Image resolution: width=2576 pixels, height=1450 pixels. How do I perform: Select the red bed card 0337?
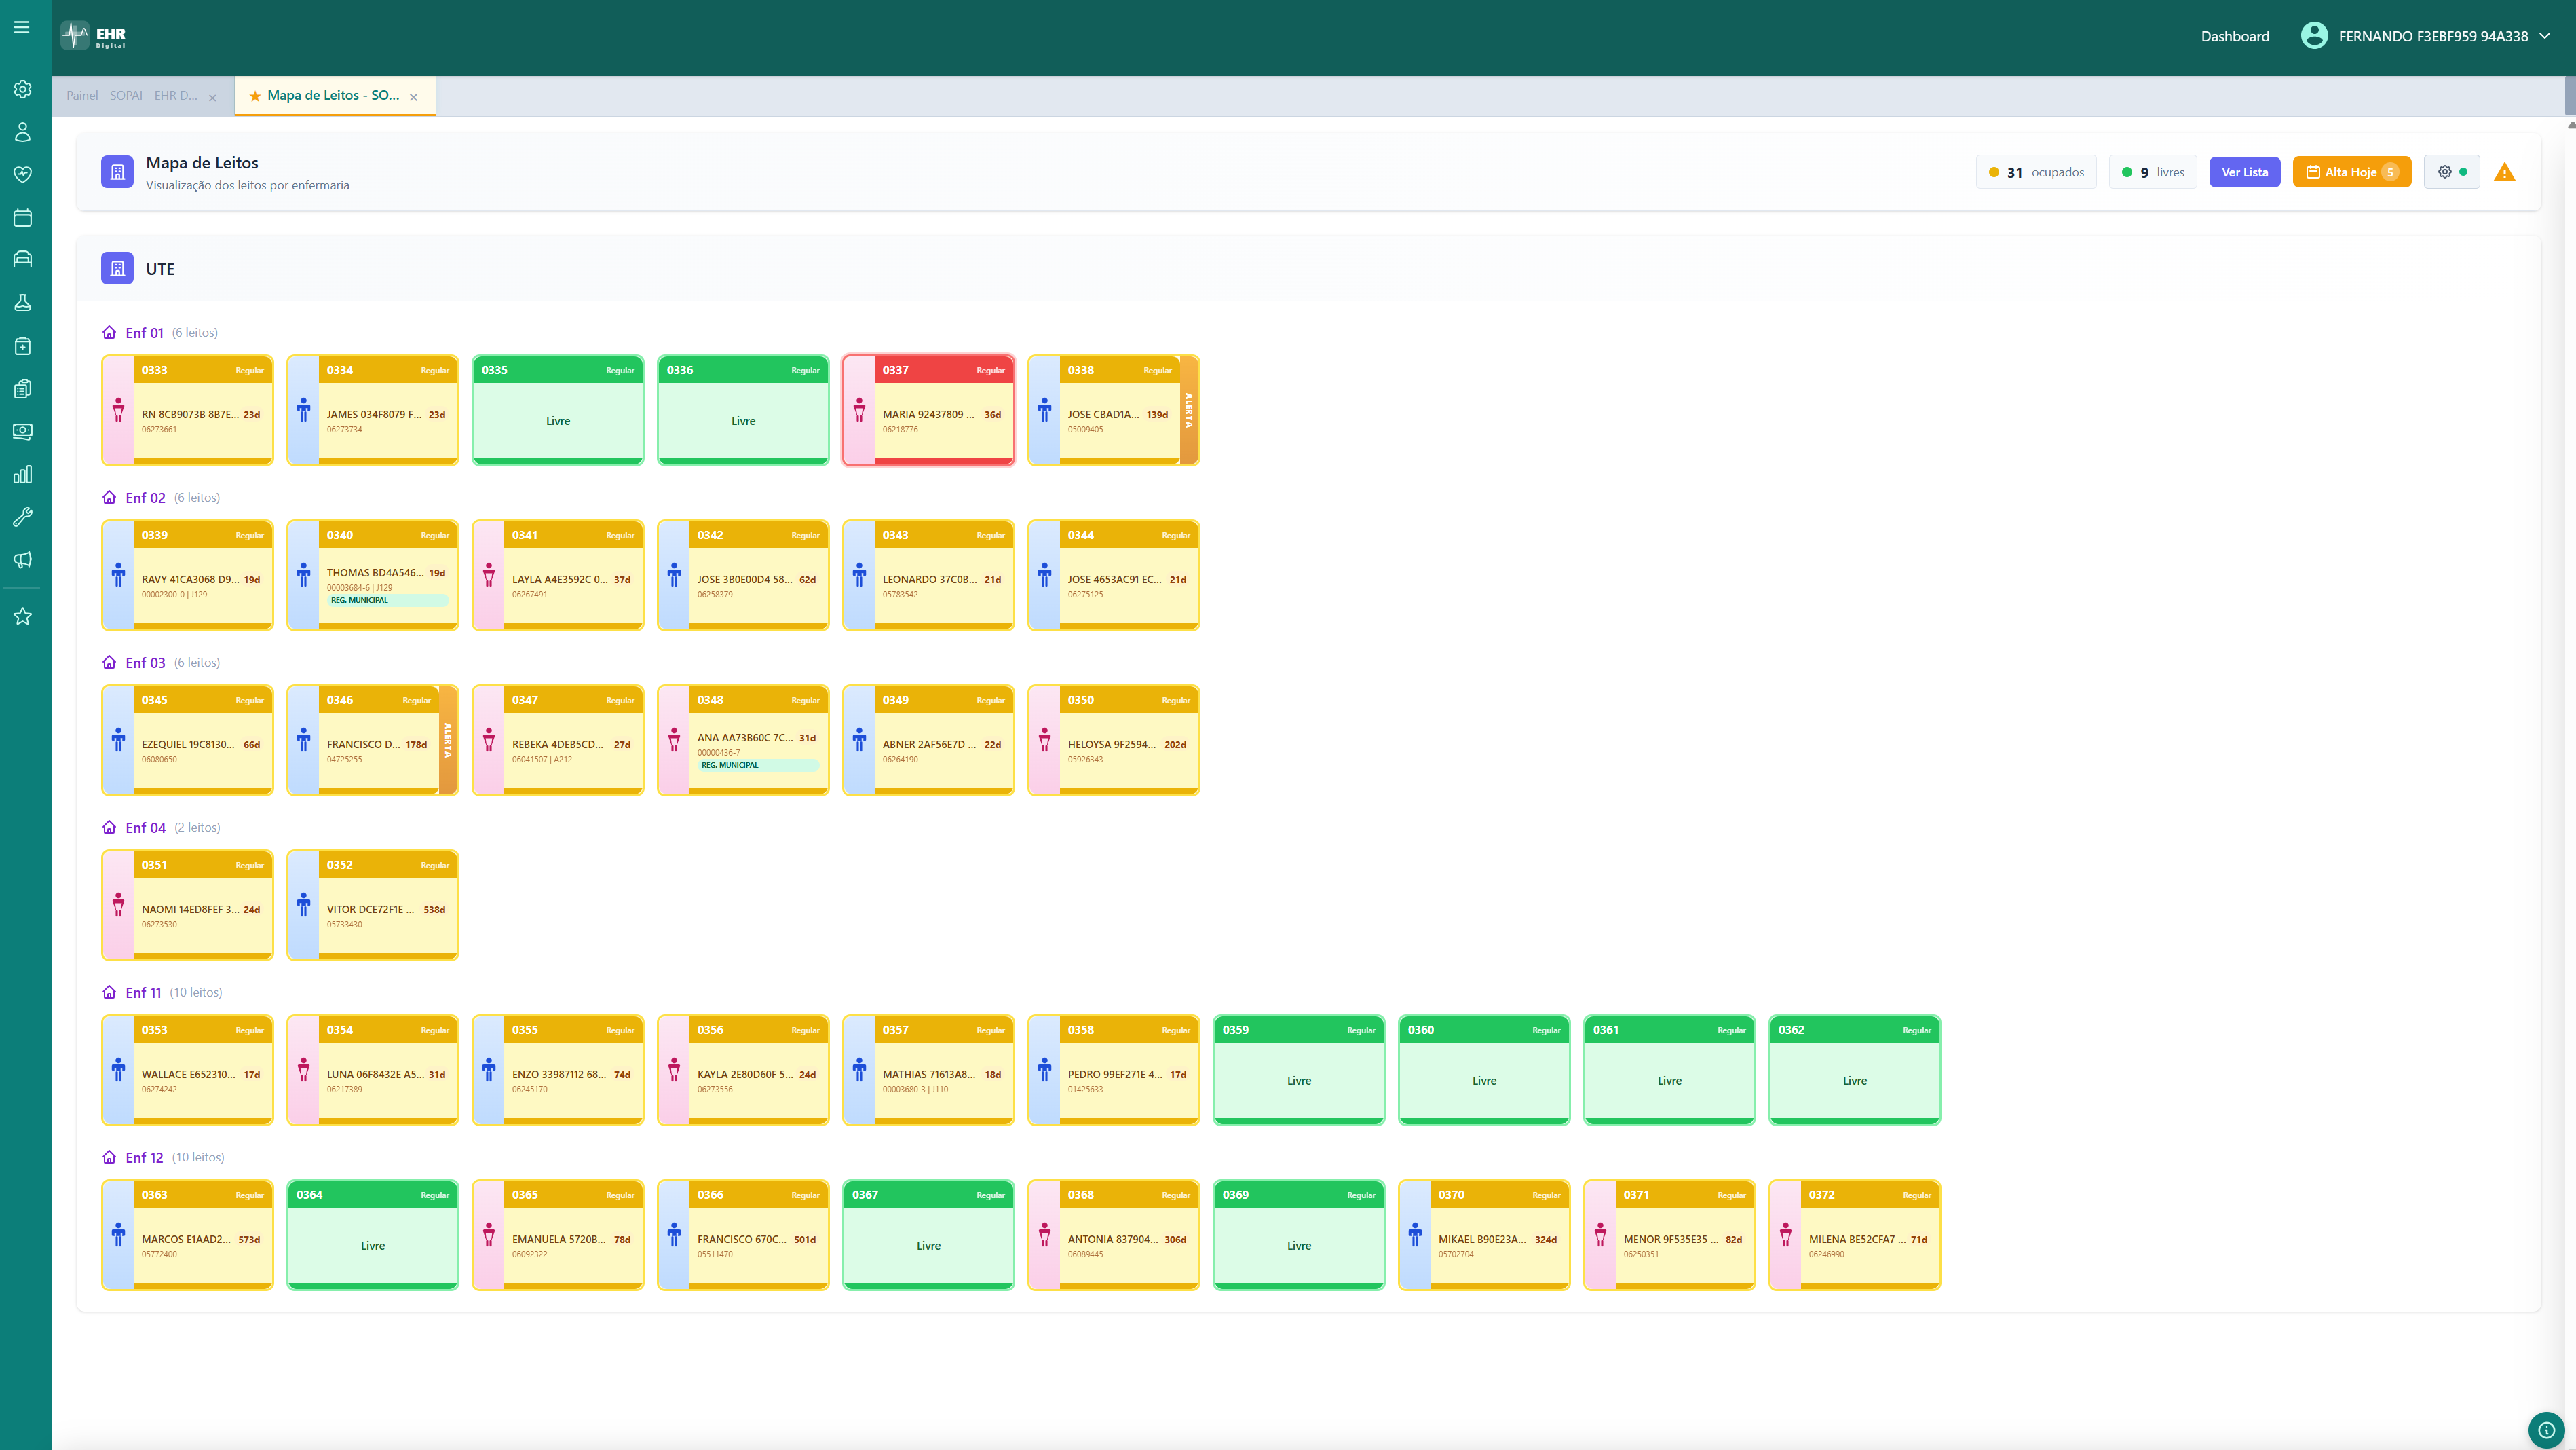(928, 411)
